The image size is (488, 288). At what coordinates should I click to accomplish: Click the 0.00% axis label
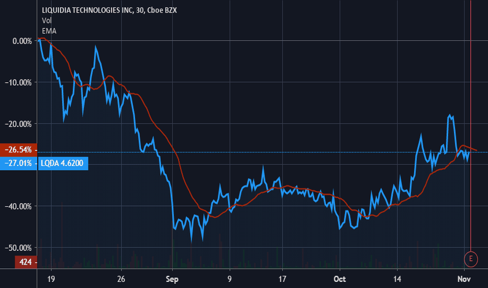[22, 41]
